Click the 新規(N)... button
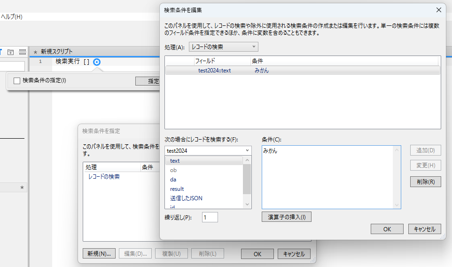 99,254
